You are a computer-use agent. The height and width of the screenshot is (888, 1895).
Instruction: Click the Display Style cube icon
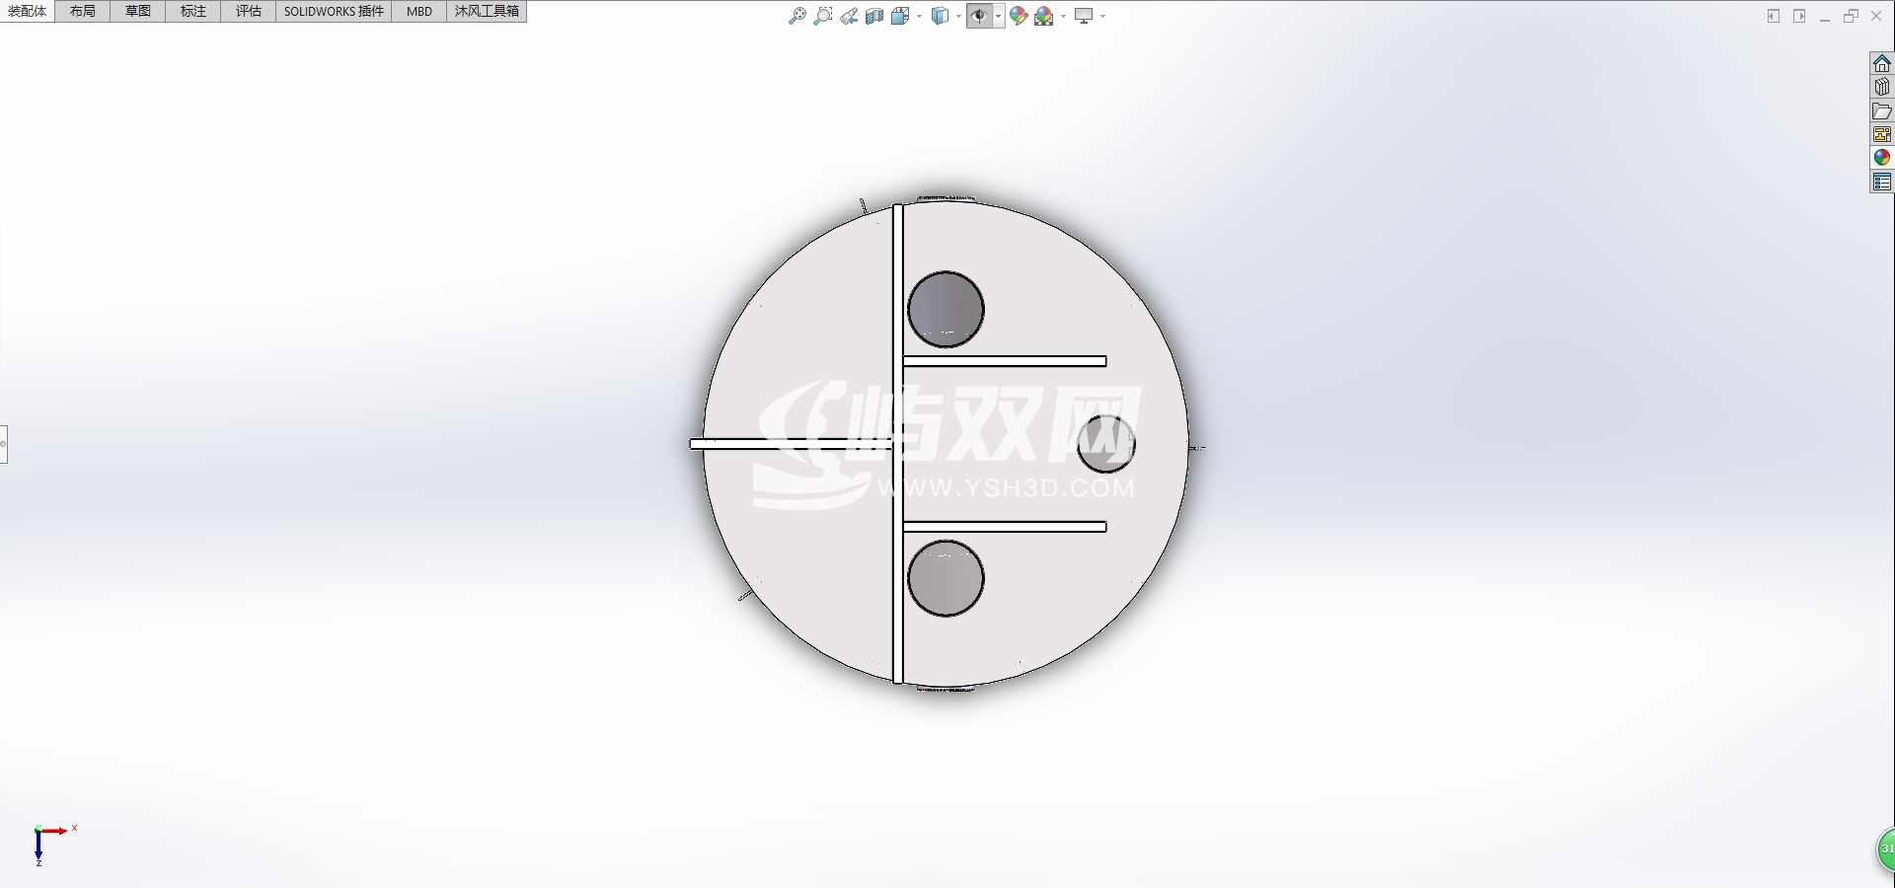coord(941,16)
